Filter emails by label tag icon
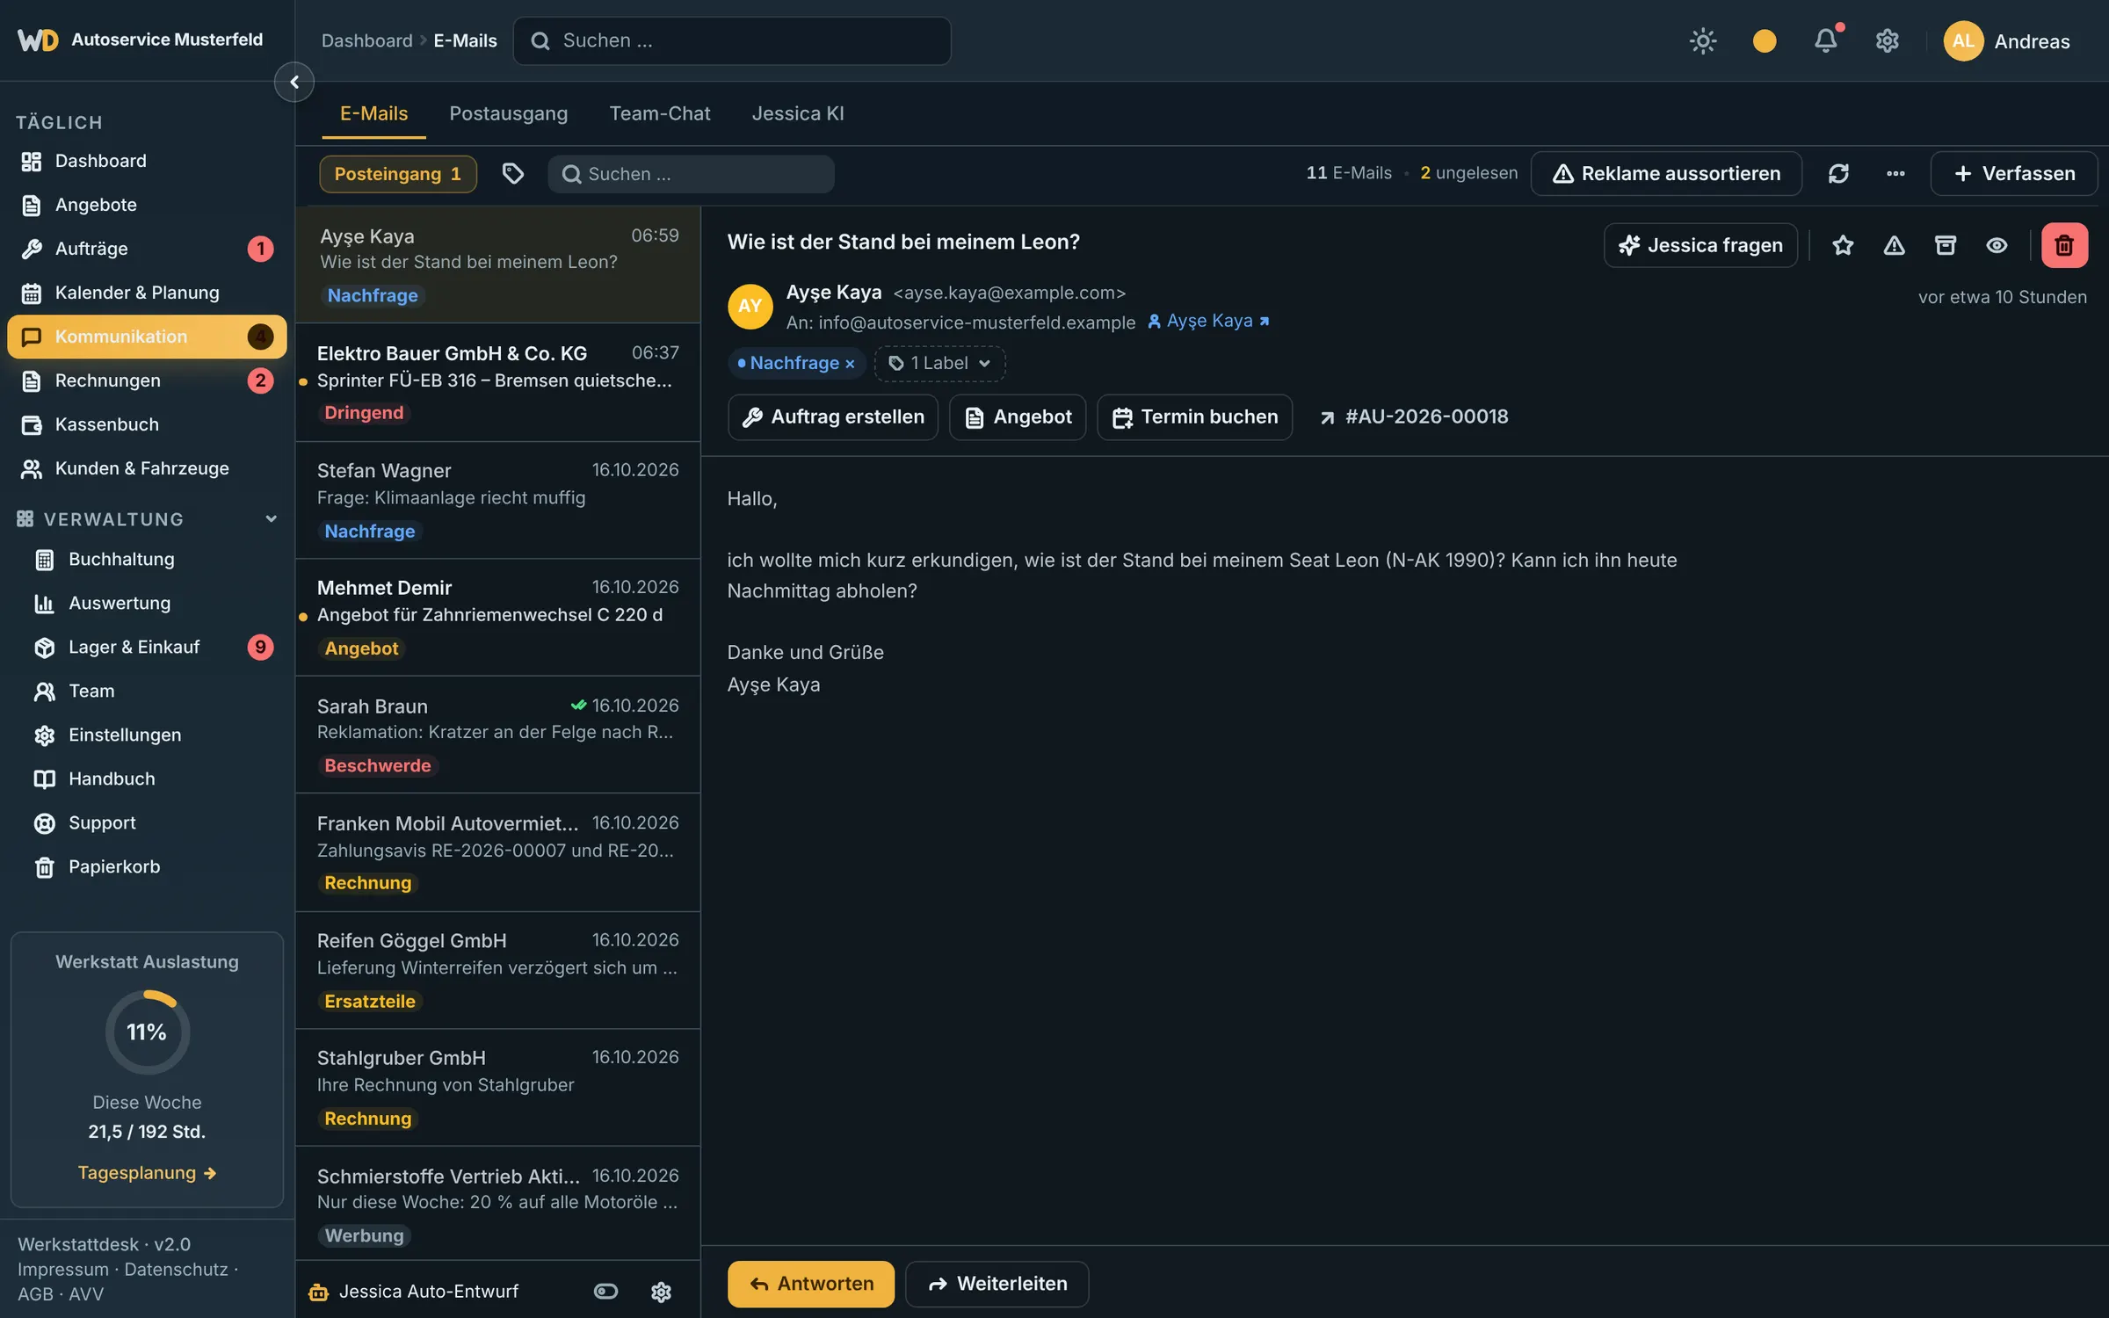Image resolution: width=2109 pixels, height=1318 pixels. (x=513, y=174)
